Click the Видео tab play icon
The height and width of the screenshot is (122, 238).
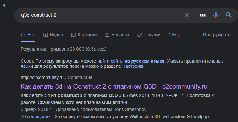coord(46,35)
